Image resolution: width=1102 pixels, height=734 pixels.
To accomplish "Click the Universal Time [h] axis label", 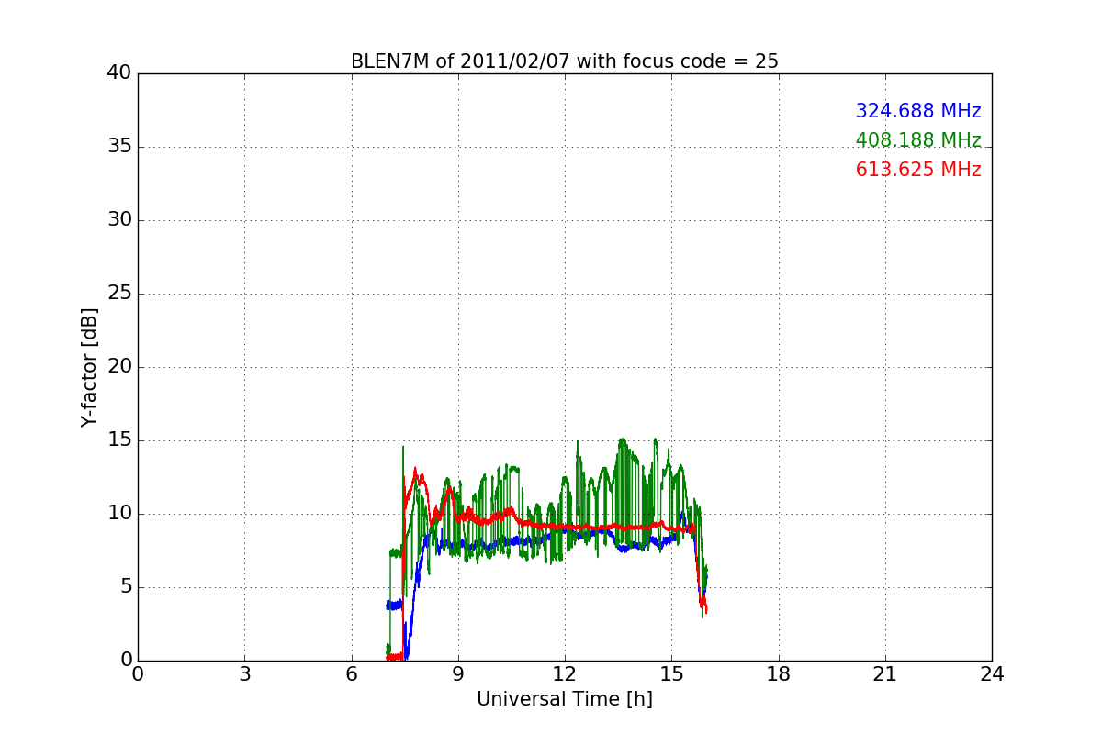I will [565, 699].
